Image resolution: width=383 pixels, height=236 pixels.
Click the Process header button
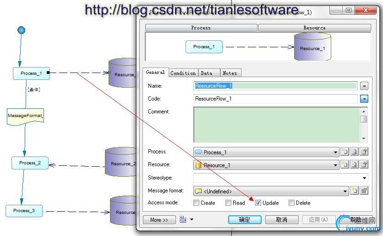201,28
